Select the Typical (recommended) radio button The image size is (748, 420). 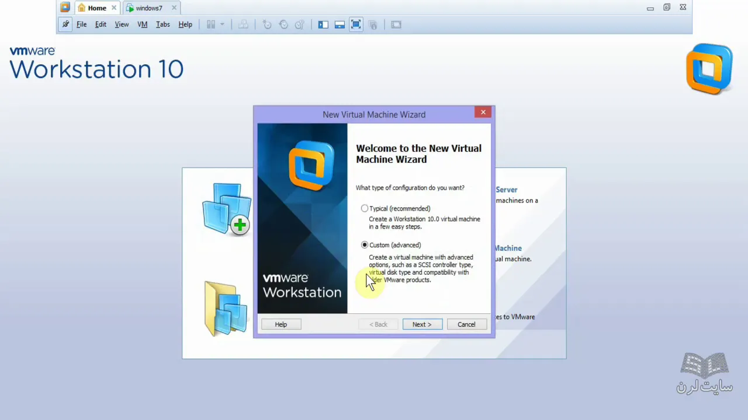(x=365, y=208)
